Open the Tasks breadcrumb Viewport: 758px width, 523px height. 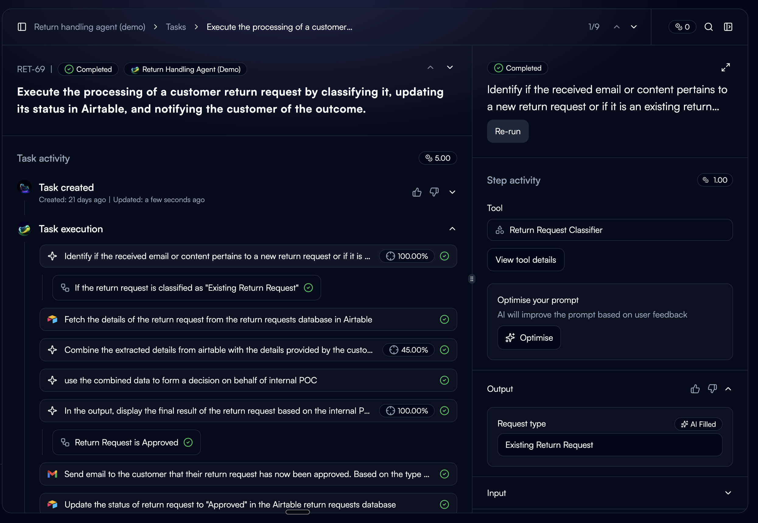[x=176, y=27]
